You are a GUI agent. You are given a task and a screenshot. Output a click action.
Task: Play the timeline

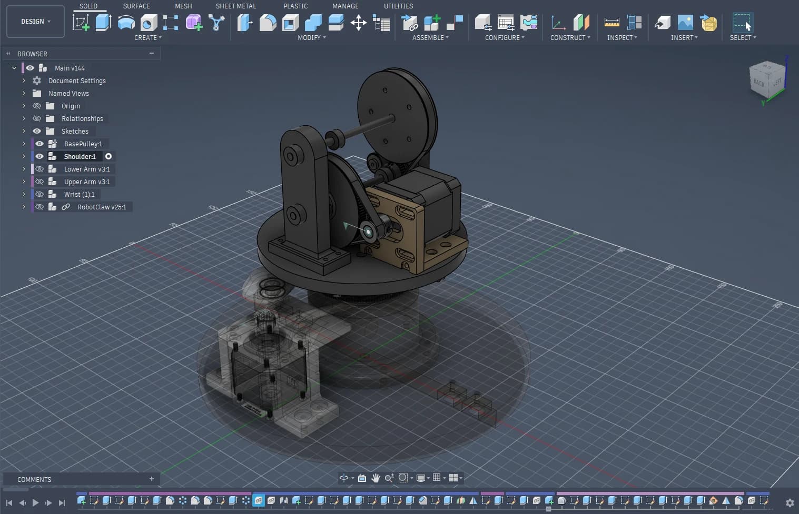pos(35,503)
